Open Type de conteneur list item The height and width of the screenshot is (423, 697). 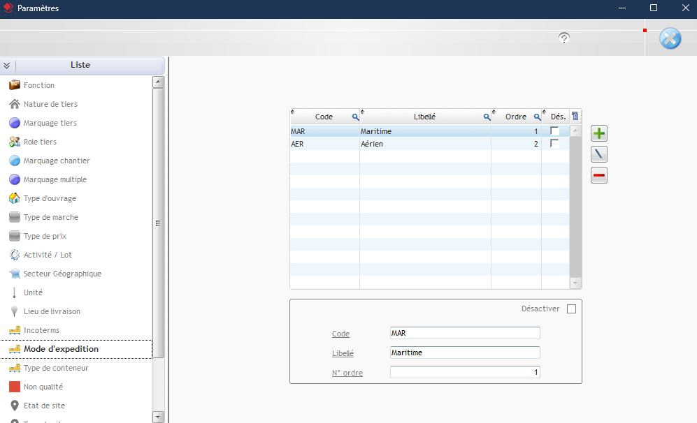(56, 368)
